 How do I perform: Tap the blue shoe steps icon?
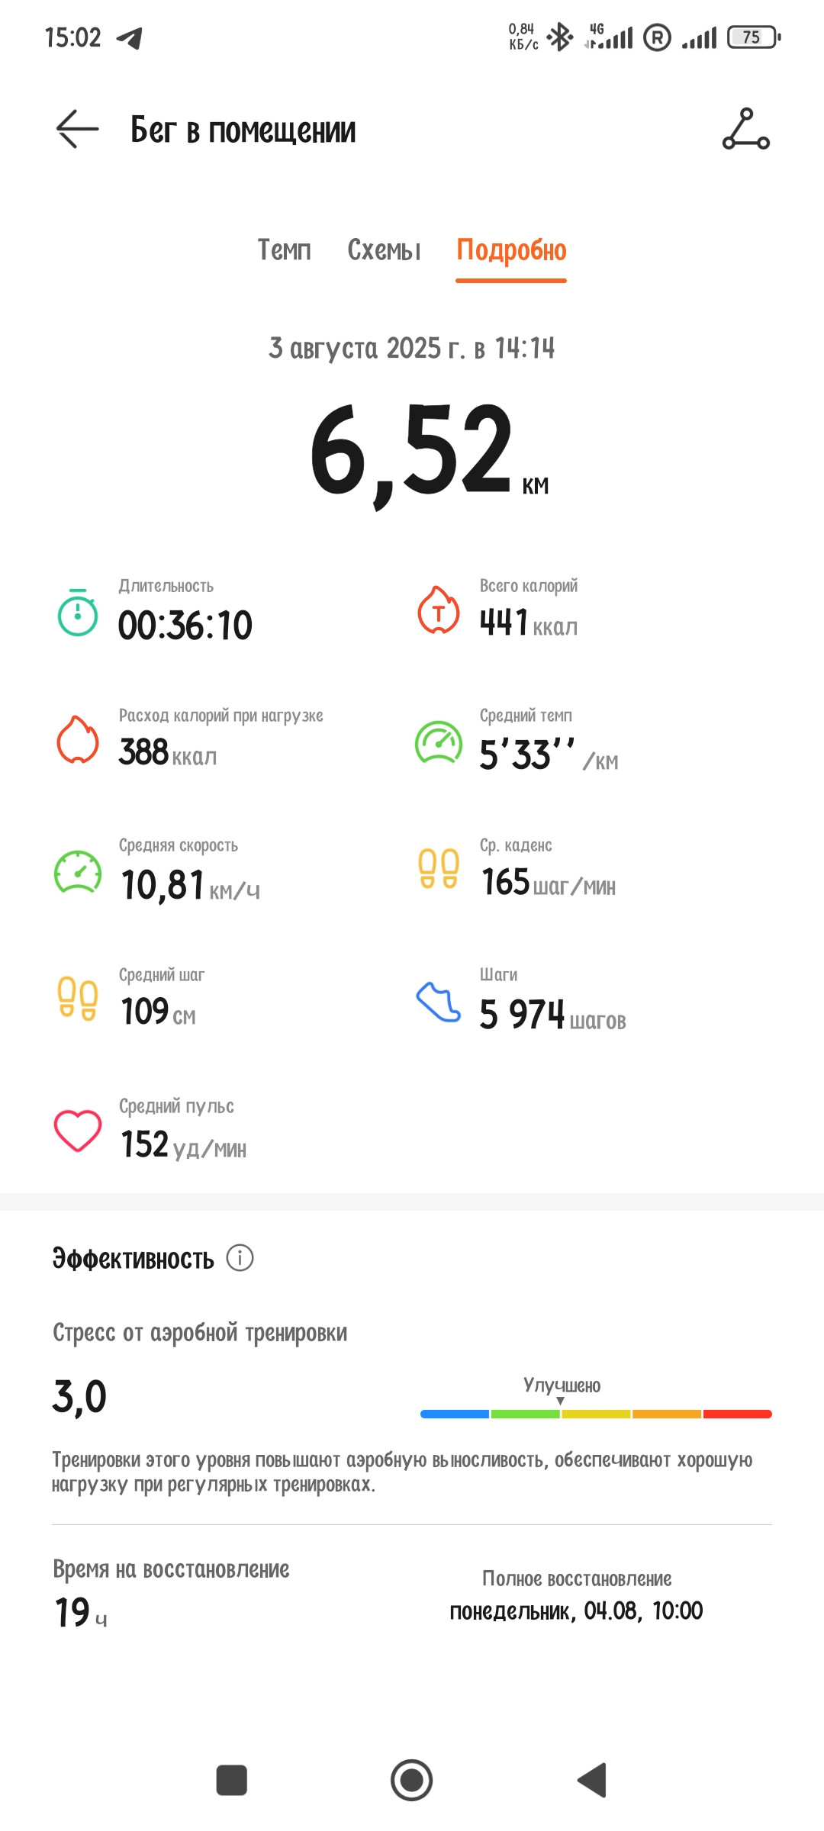(x=438, y=1001)
